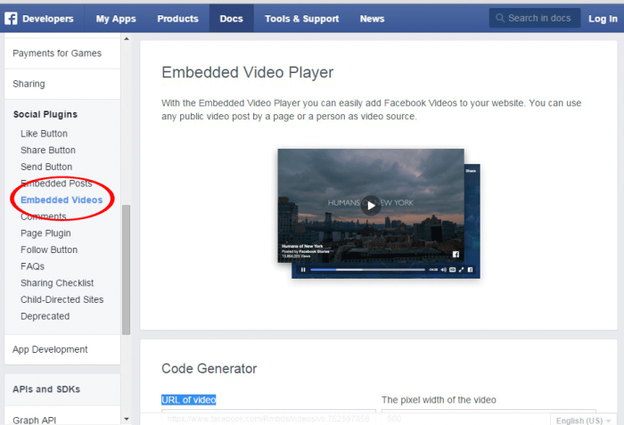Open the Child-Directed Sites page
624x425 pixels.
(62, 299)
